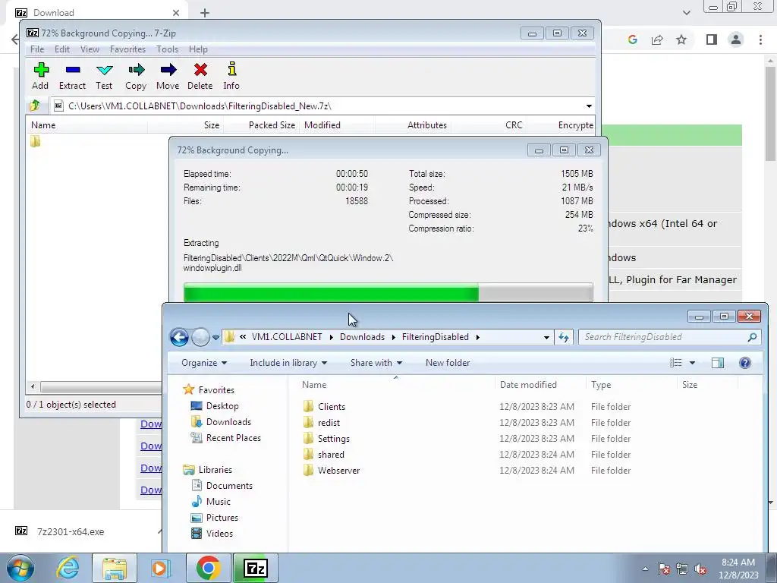Screen dimensions: 777x583
Task: Click the 7-Zip taskbar icon
Action: click(256, 568)
